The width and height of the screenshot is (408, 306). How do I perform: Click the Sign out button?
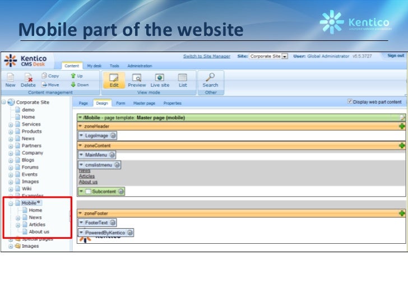pyautogui.click(x=396, y=55)
